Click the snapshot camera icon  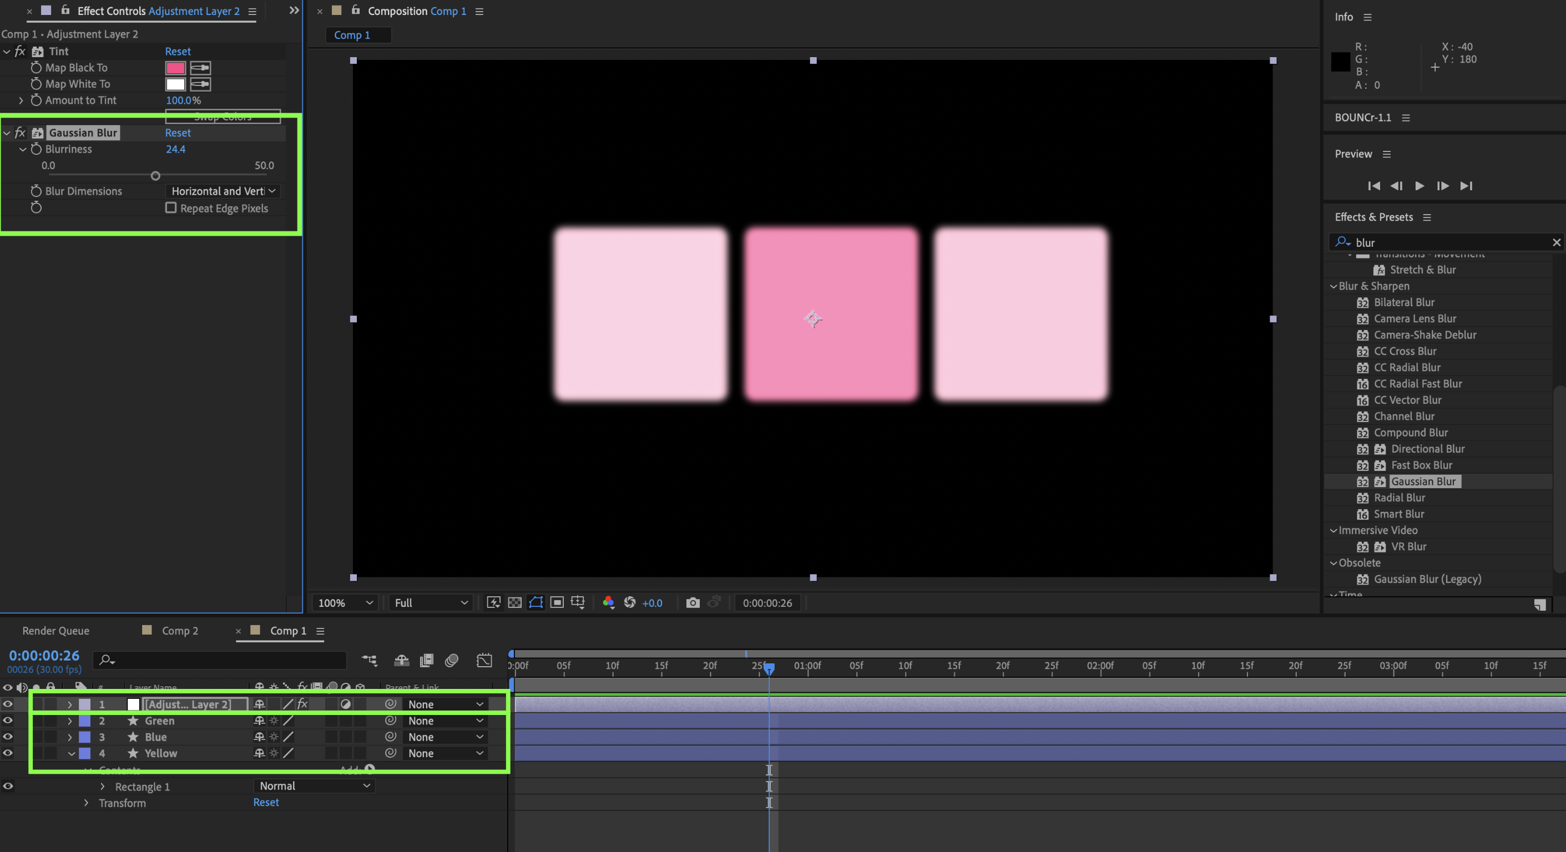pos(693,602)
